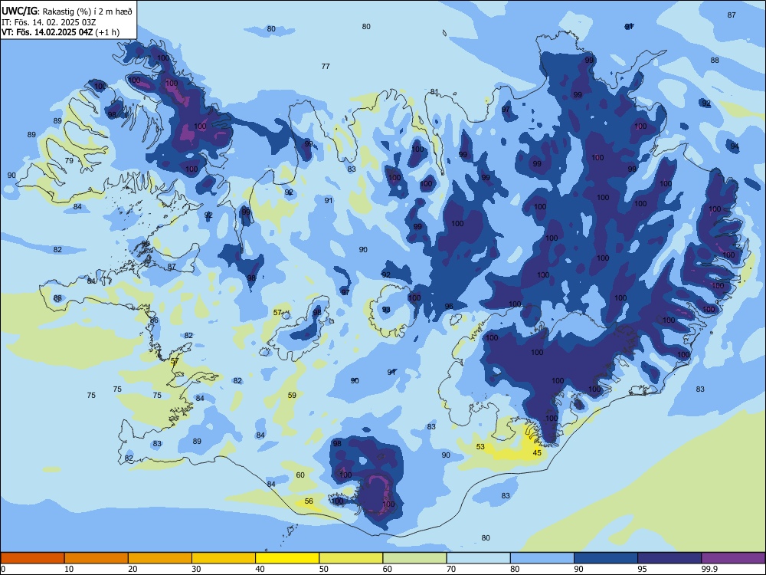
Task: Pick the light green 60–70 legend swatch
Action: tap(414, 558)
